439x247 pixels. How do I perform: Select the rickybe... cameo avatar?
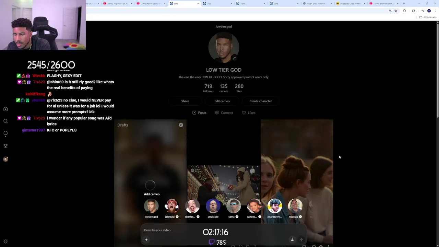click(192, 206)
